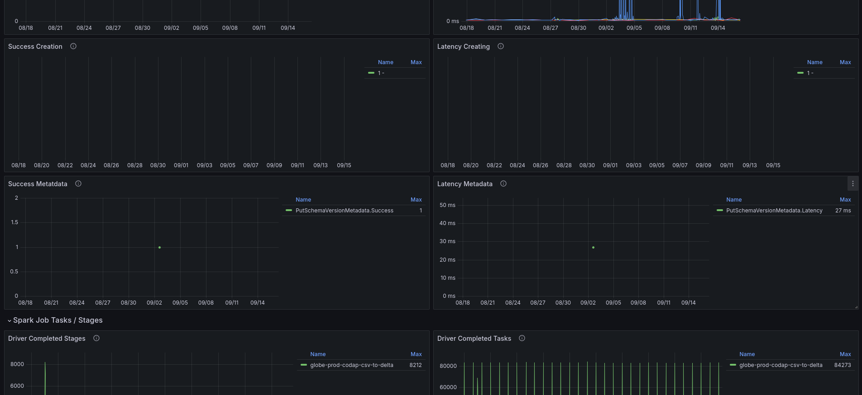Sort Driver Completed Tasks legend by Max
The height and width of the screenshot is (395, 862).
[845, 354]
